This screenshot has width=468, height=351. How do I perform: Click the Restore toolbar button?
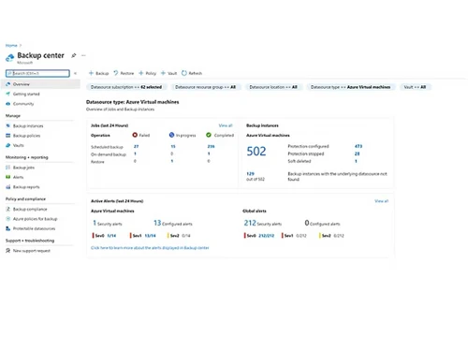124,73
